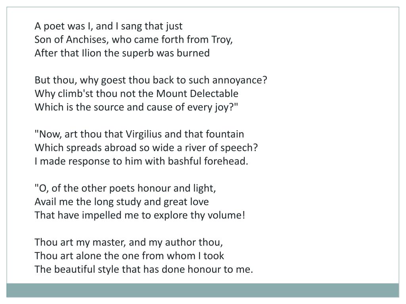Click the line 'Thou art my master'
The height and width of the screenshot is (304, 406).
pyautogui.click(x=129, y=242)
